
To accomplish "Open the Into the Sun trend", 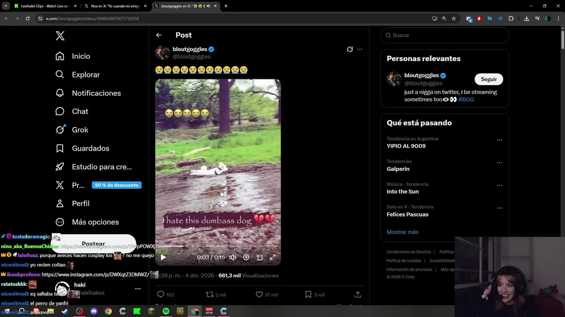I will pyautogui.click(x=403, y=192).
